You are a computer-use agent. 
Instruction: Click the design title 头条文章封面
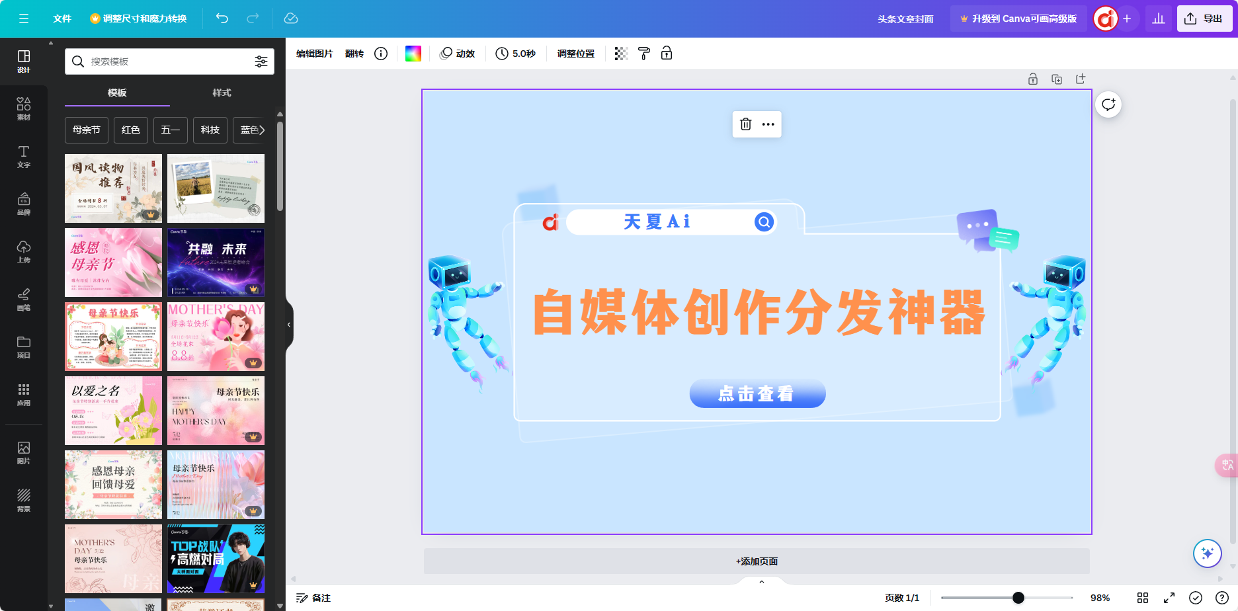point(905,19)
